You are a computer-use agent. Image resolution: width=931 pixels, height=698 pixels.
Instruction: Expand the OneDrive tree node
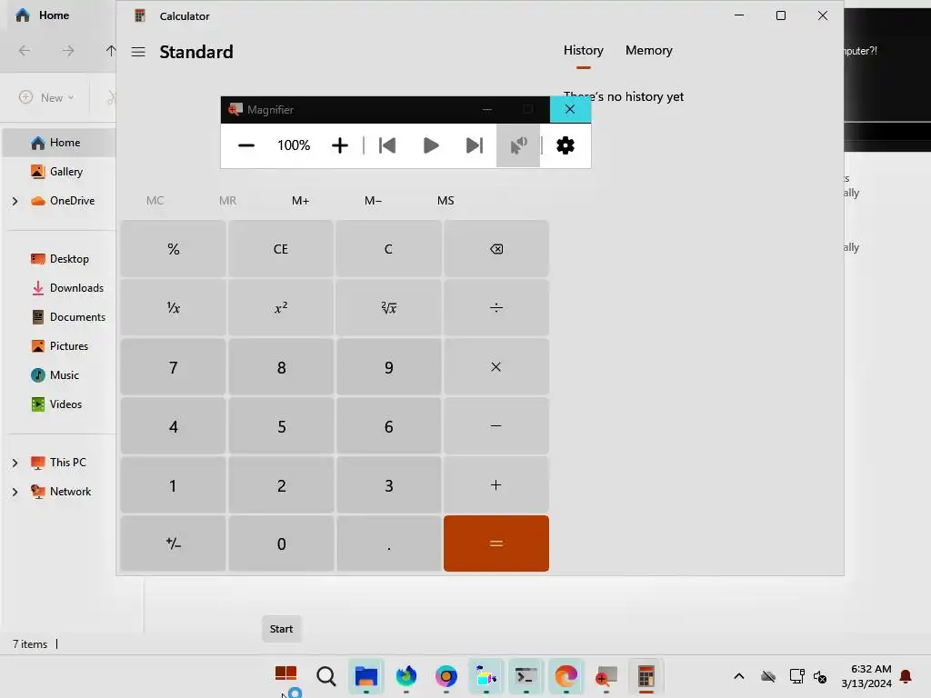point(15,201)
